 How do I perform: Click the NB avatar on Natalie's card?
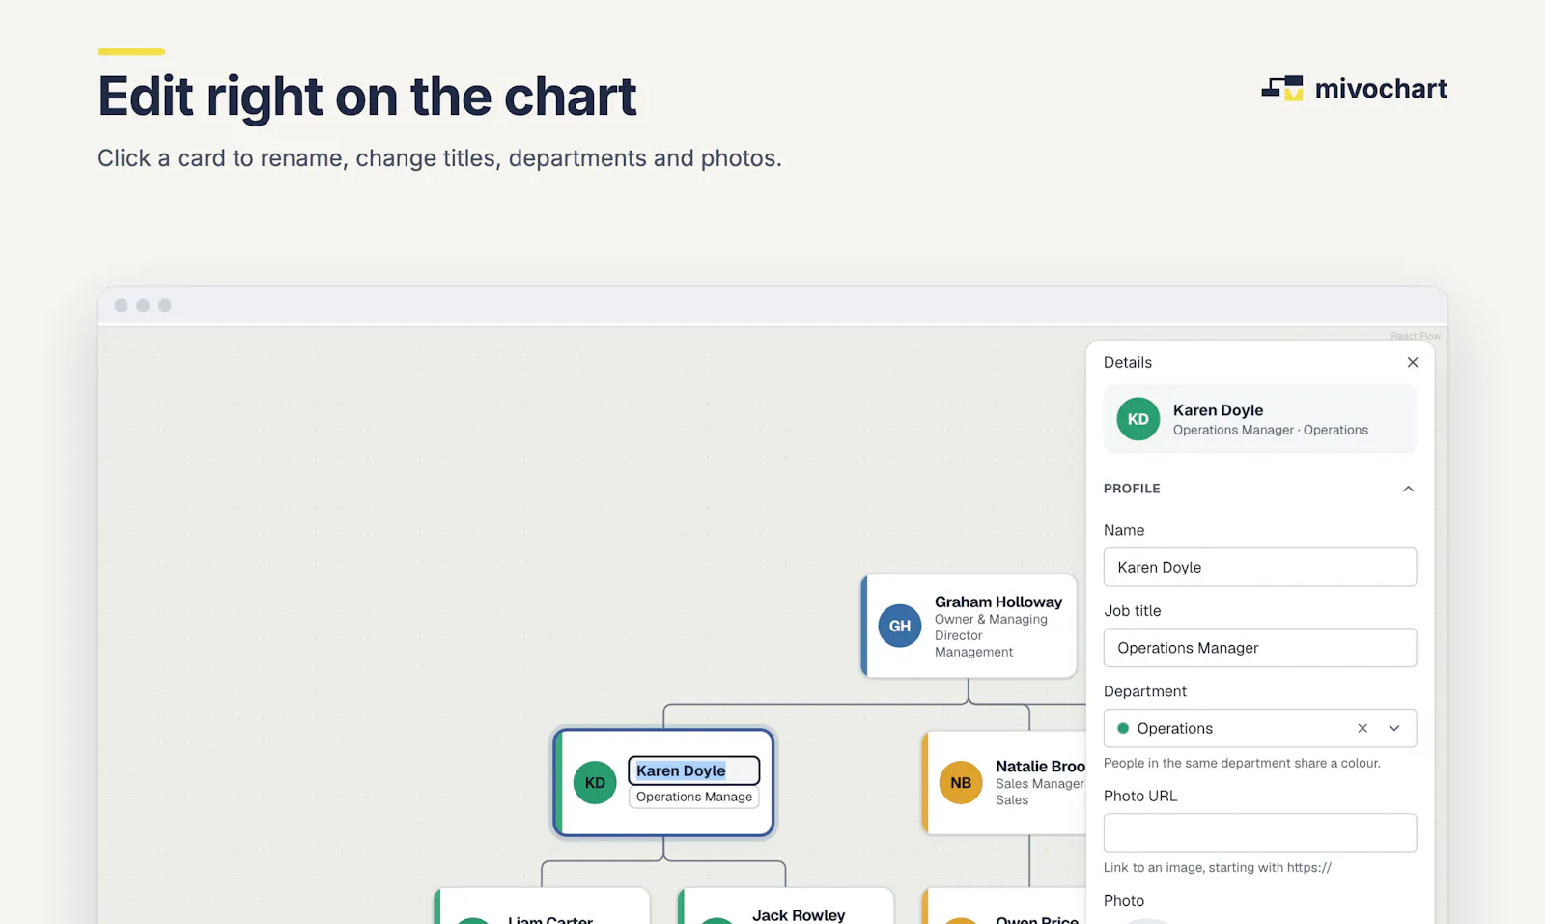pyautogui.click(x=961, y=783)
